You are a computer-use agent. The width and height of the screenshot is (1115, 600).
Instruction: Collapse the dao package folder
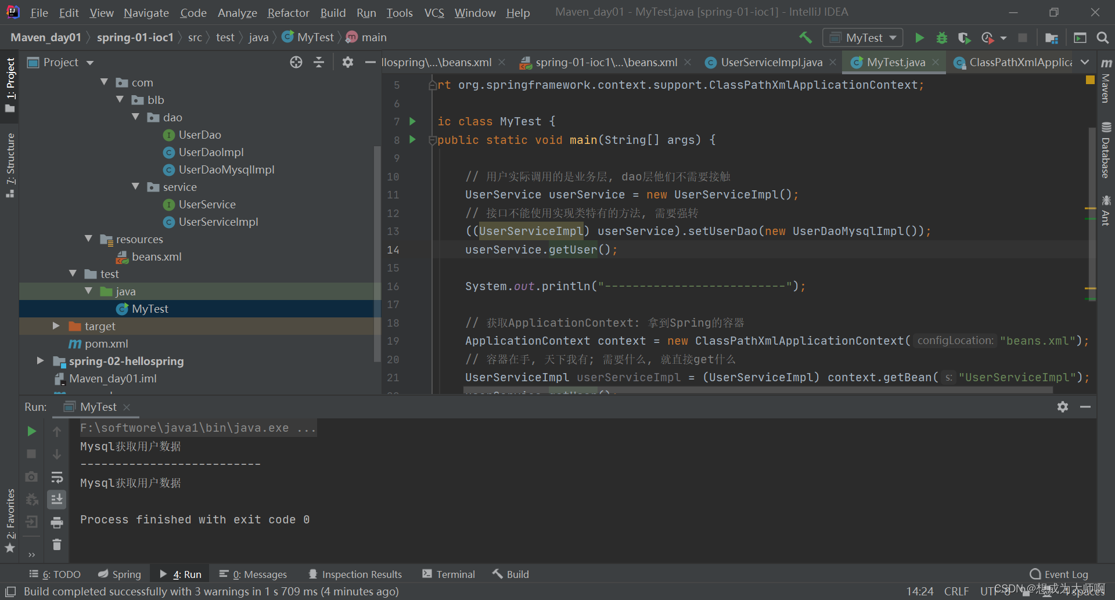[136, 117]
